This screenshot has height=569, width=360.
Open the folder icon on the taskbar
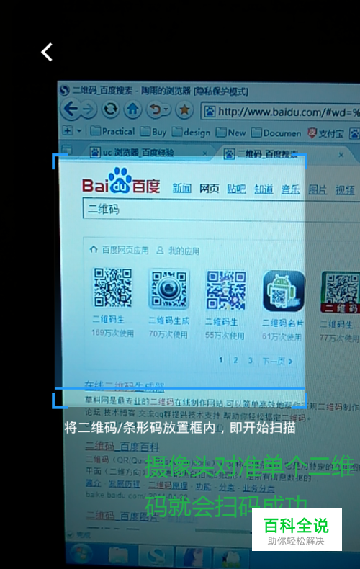[x=117, y=556]
